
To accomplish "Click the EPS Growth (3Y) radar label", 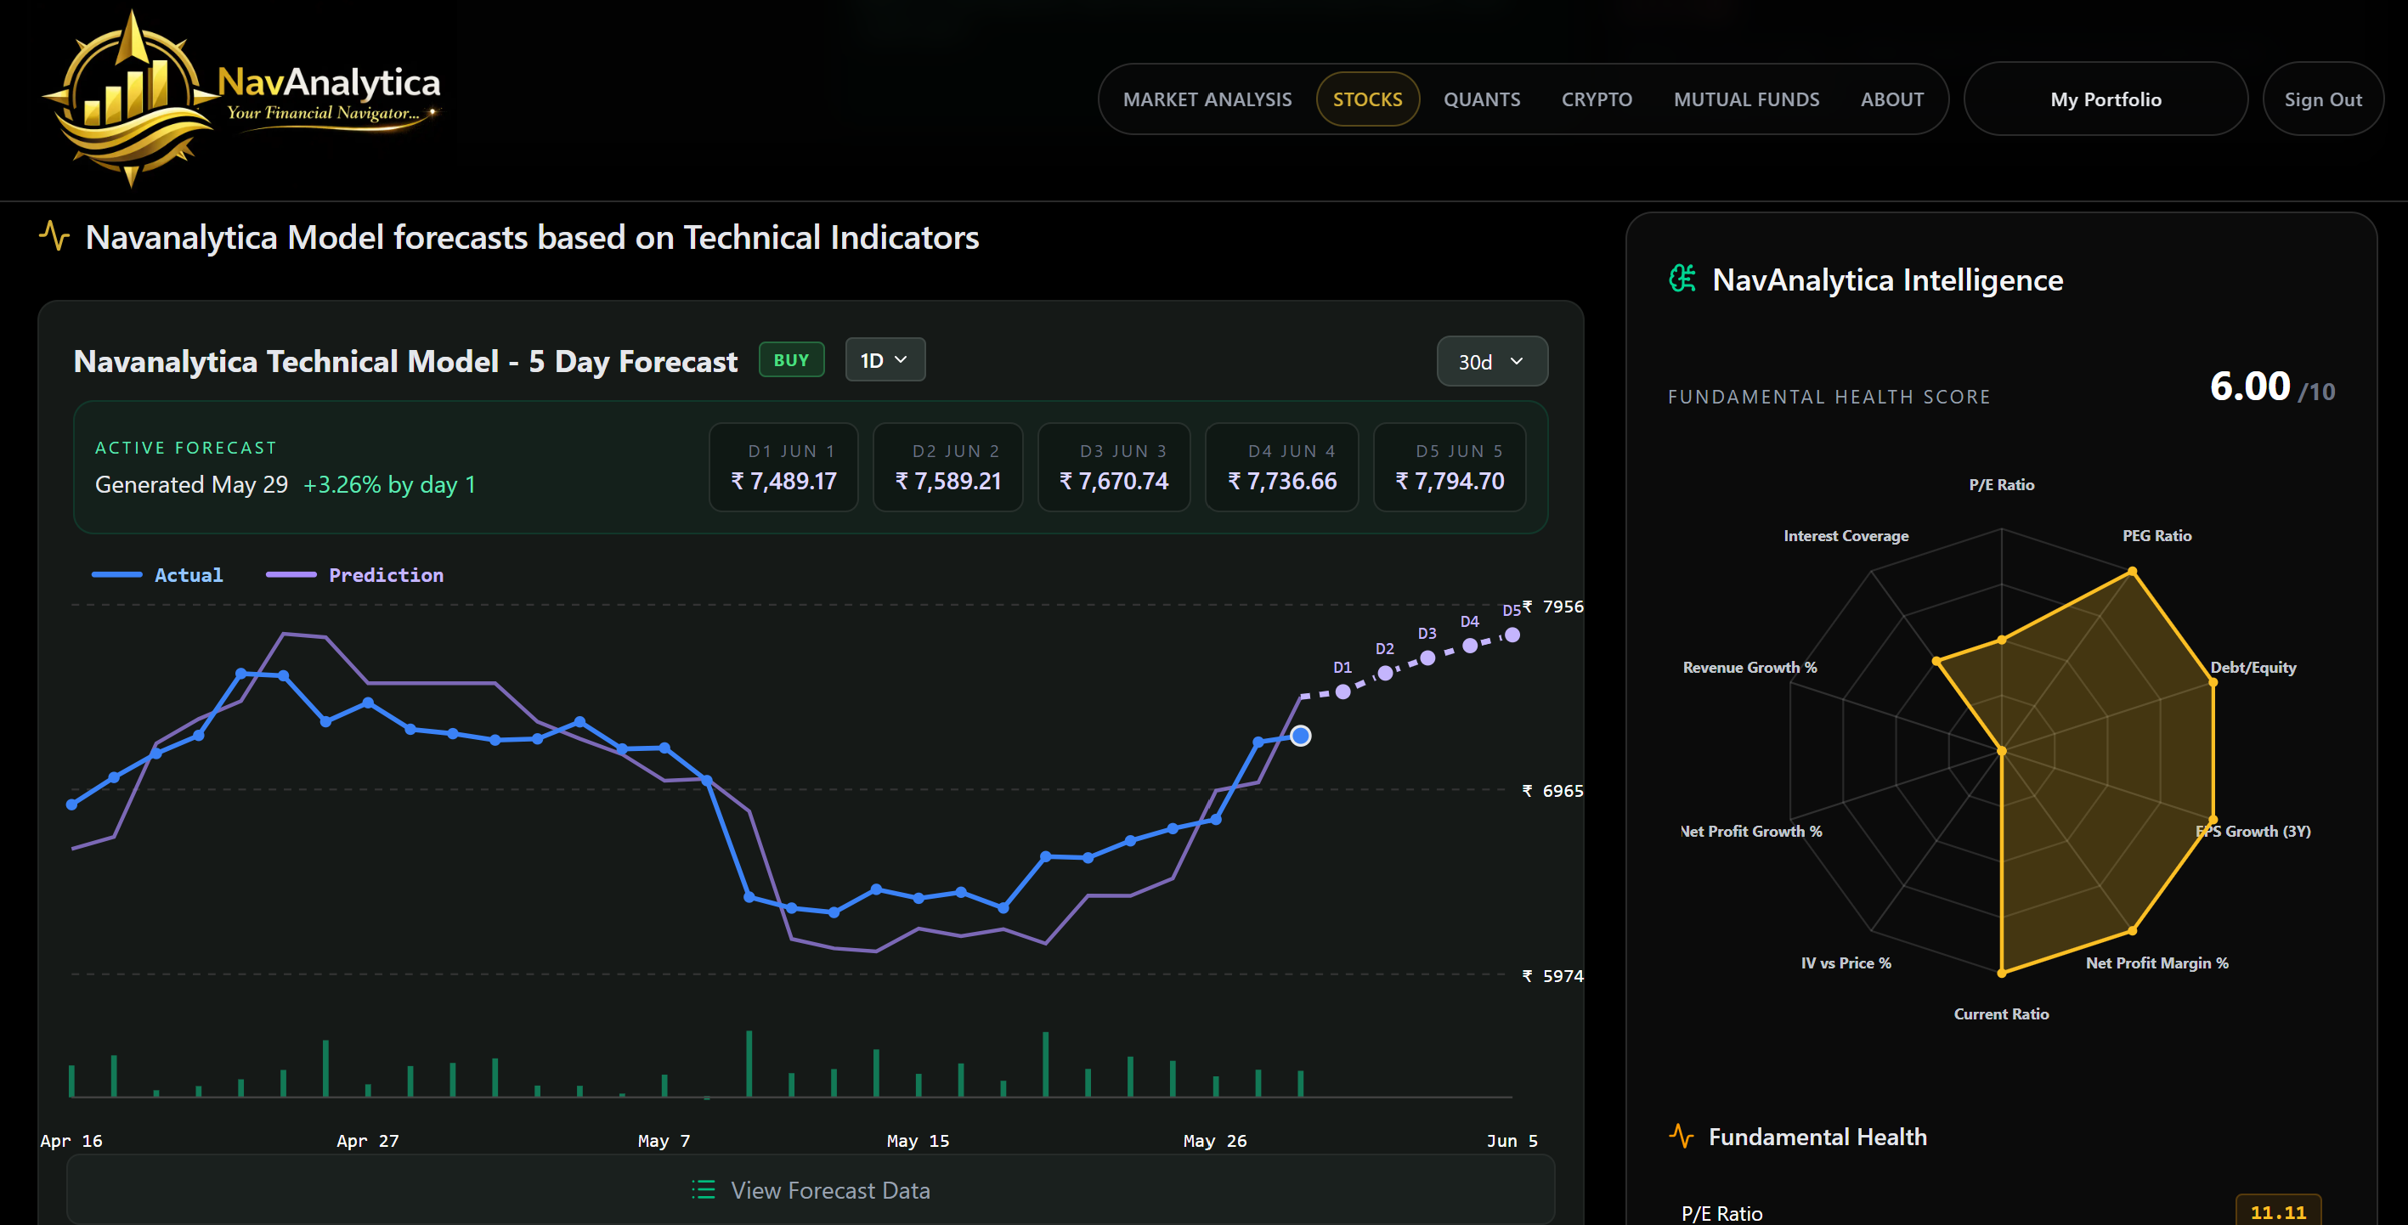I will click(x=2253, y=831).
